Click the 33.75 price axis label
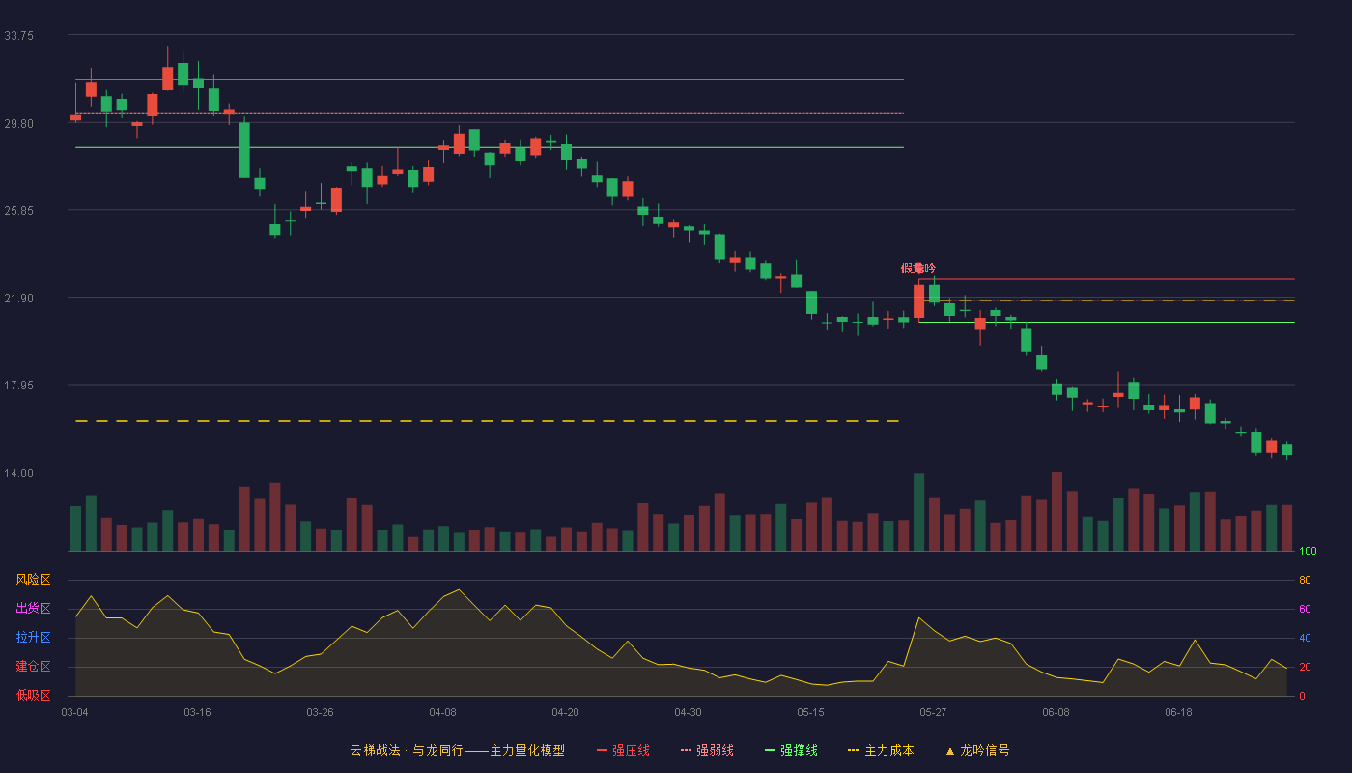The width and height of the screenshot is (1352, 773). pyautogui.click(x=18, y=35)
